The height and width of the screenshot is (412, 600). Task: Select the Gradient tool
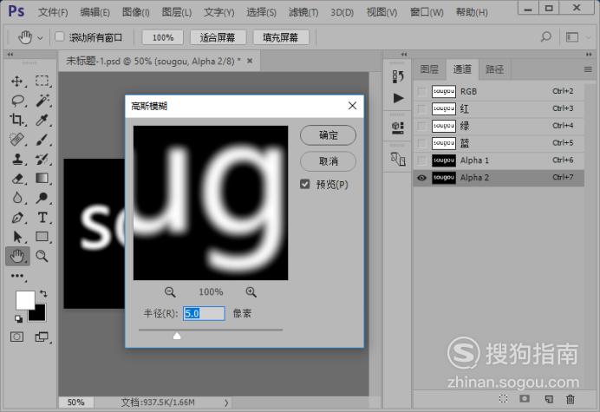coord(42,179)
